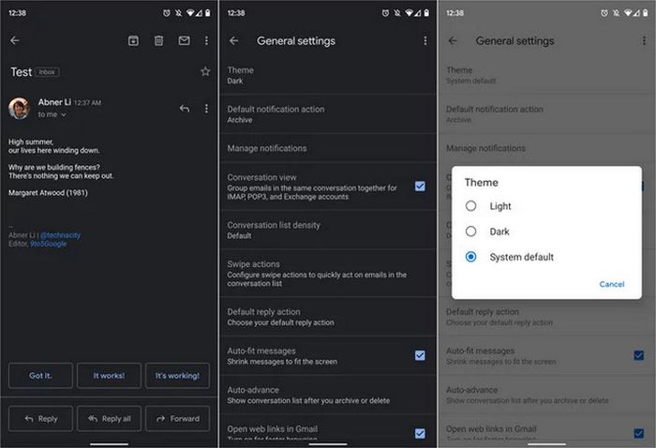Cancel the Theme dialog
Viewport: 656px width, 448px height.
pos(612,284)
